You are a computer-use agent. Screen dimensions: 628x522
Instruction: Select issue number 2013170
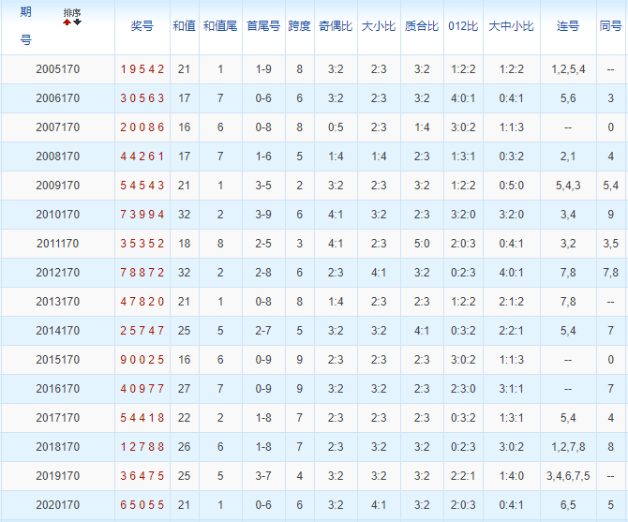[x=58, y=302]
